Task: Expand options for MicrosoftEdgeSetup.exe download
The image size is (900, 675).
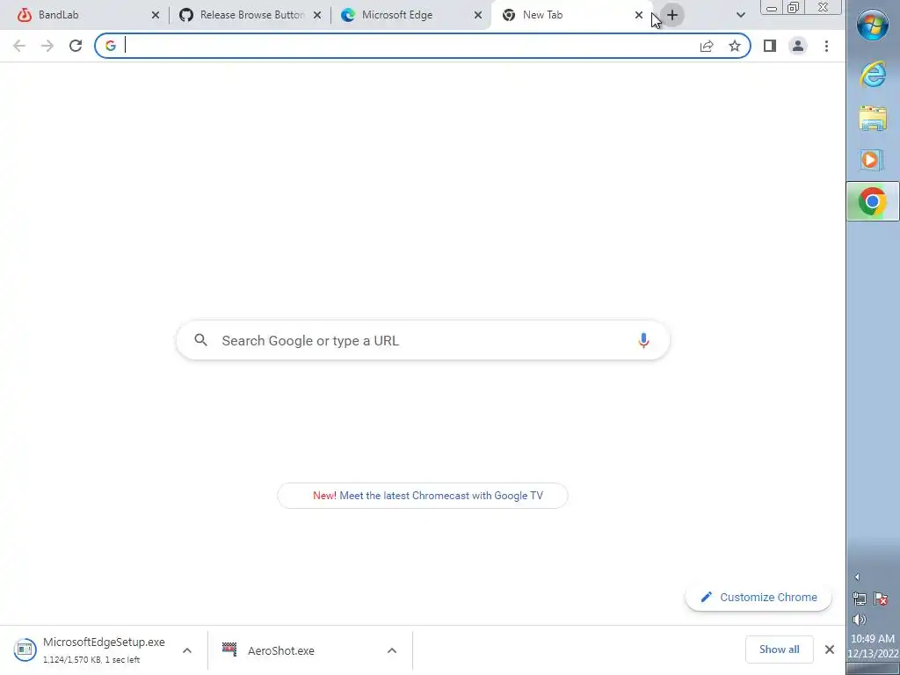Action: [187, 650]
